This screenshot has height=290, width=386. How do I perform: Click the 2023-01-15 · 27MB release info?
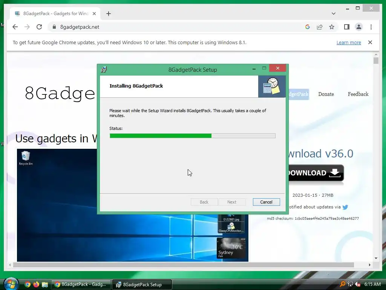312,195
